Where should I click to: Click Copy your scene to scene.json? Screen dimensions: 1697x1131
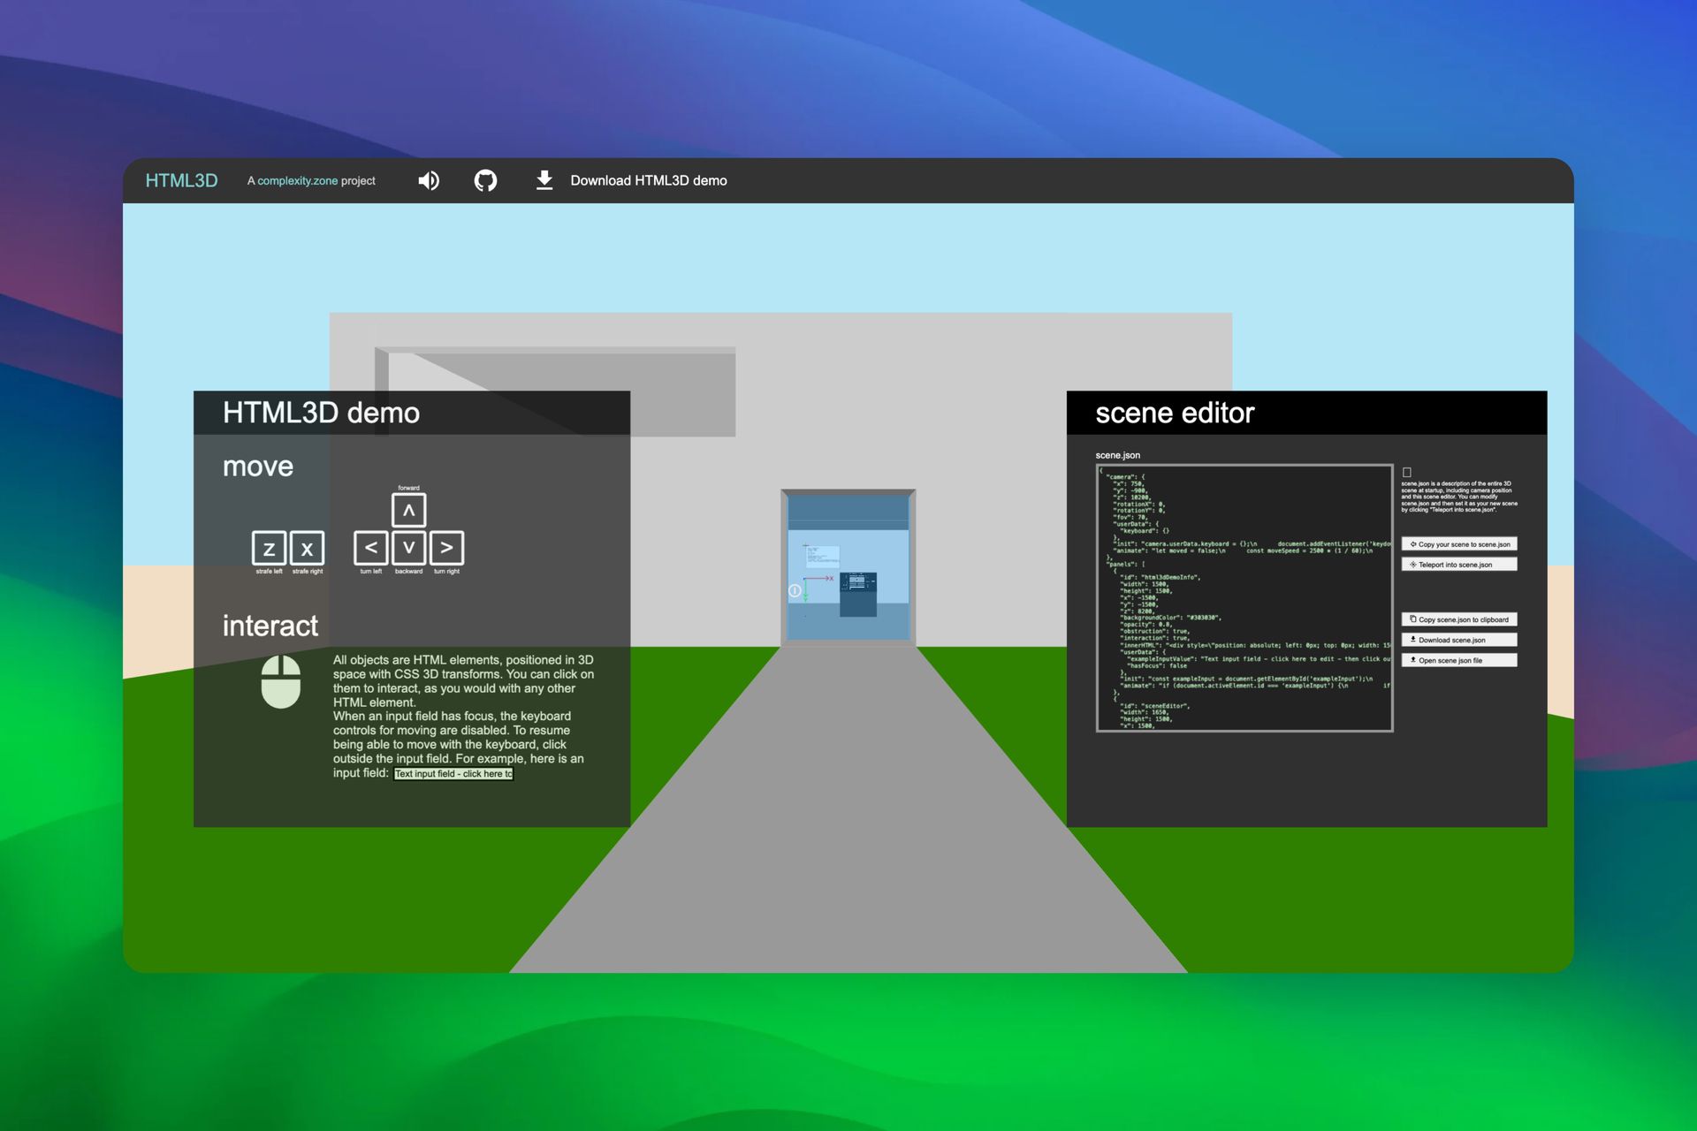(x=1459, y=544)
